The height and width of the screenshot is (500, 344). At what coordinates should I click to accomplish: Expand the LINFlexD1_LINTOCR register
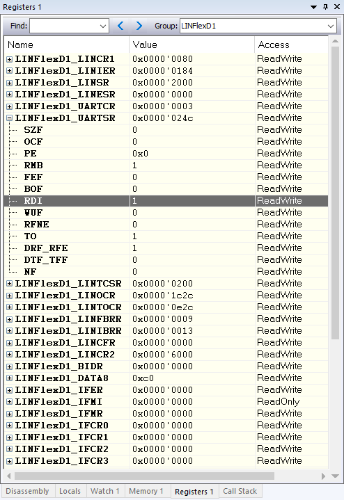point(10,307)
